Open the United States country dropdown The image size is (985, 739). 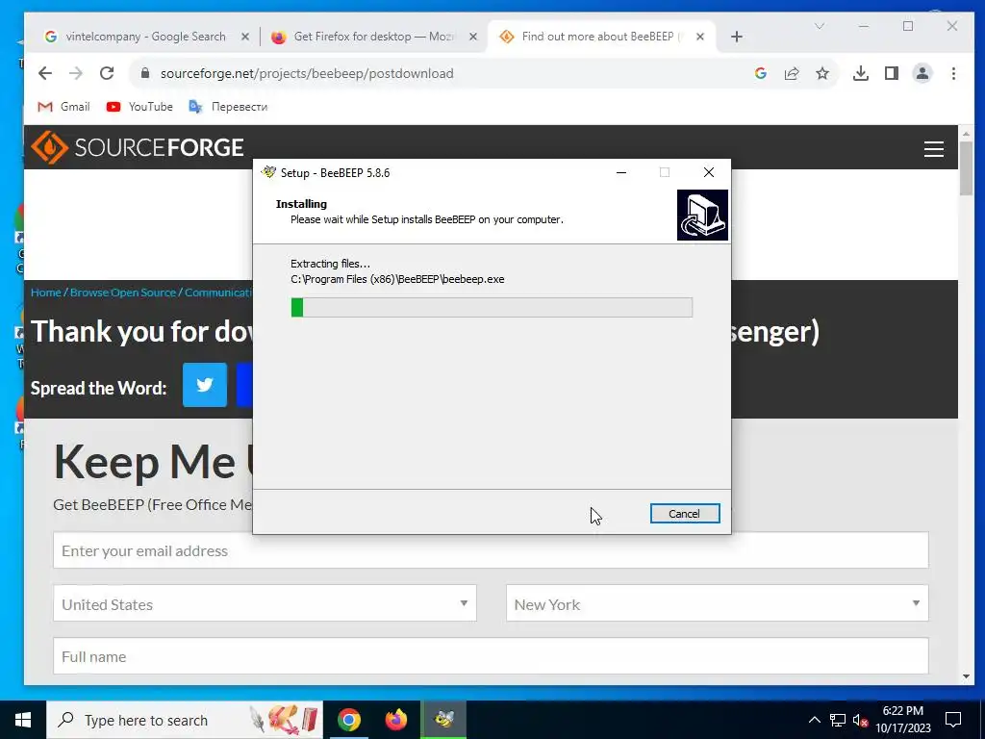265,603
